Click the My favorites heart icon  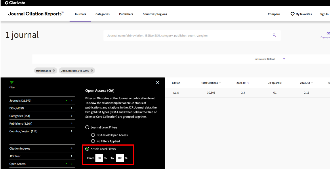click(x=292, y=14)
